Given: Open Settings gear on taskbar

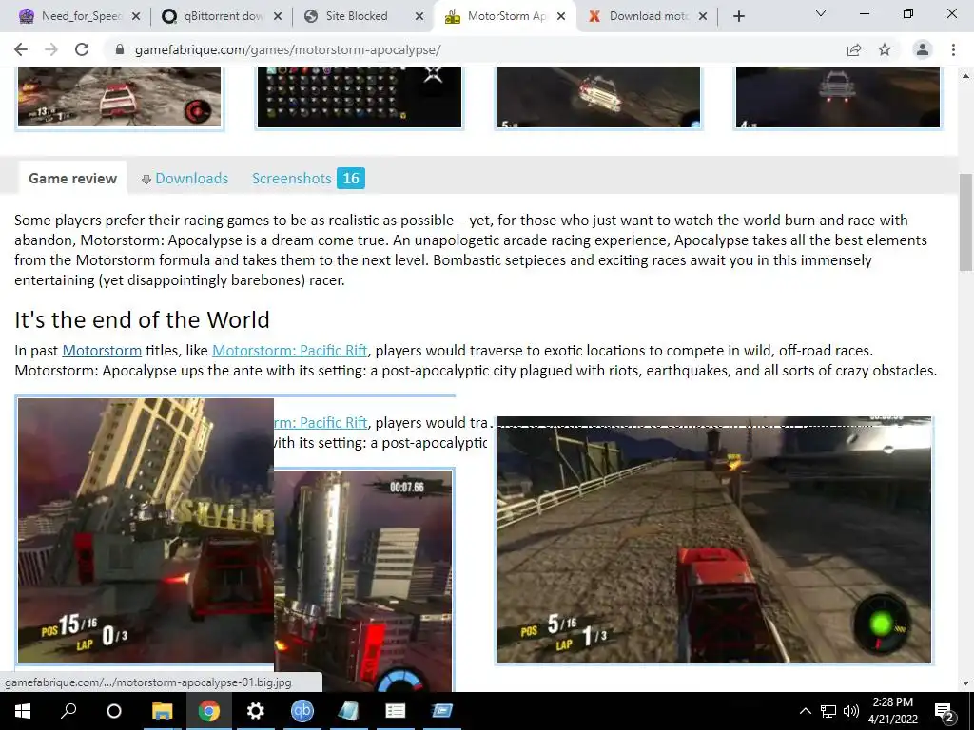Looking at the screenshot, I should 255,711.
